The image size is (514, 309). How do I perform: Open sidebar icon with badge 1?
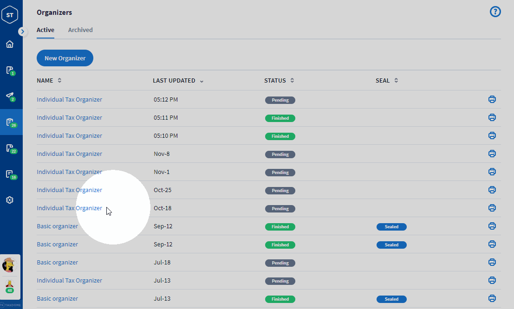[x=11, y=71]
